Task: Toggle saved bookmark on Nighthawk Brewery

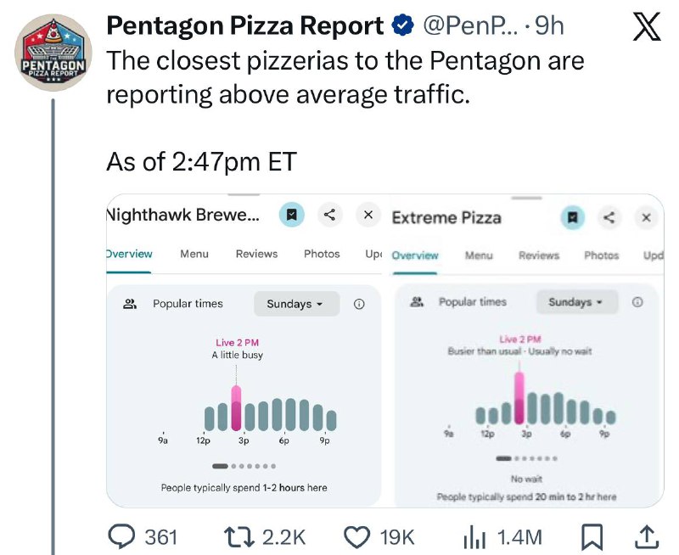Action: pyautogui.click(x=291, y=216)
